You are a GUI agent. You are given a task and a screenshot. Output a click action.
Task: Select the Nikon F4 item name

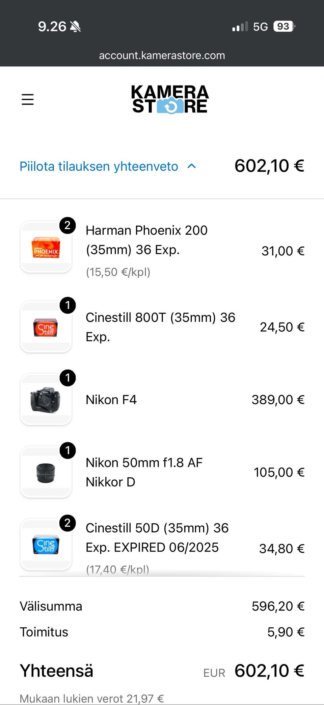coord(111,400)
